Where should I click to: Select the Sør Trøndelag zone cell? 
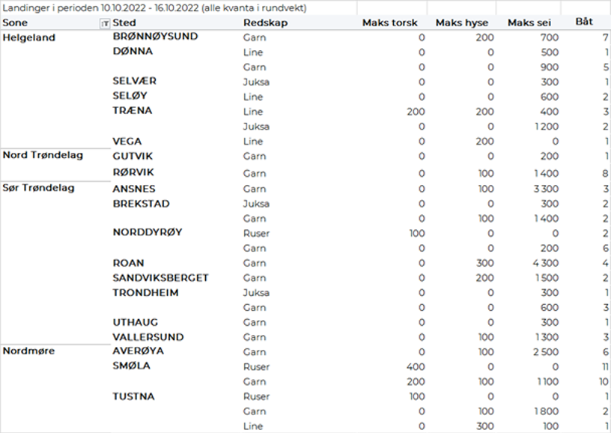click(39, 188)
